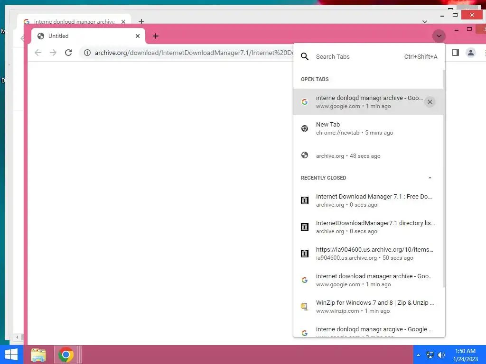Close the interne donloqd managr archive tab entry
The width and height of the screenshot is (486, 364).
point(430,102)
